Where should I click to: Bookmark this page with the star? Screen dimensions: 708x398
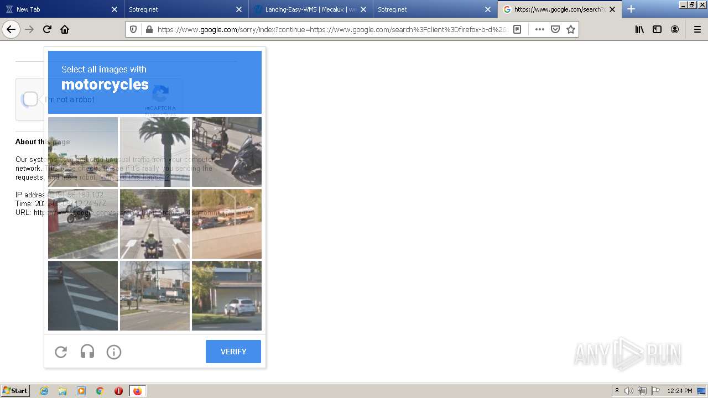pos(571,29)
